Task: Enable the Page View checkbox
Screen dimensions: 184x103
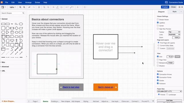Action: (x=158, y=60)
